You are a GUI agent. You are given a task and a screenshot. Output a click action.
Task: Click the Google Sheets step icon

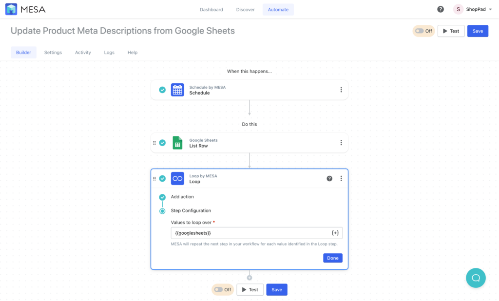pos(177,142)
